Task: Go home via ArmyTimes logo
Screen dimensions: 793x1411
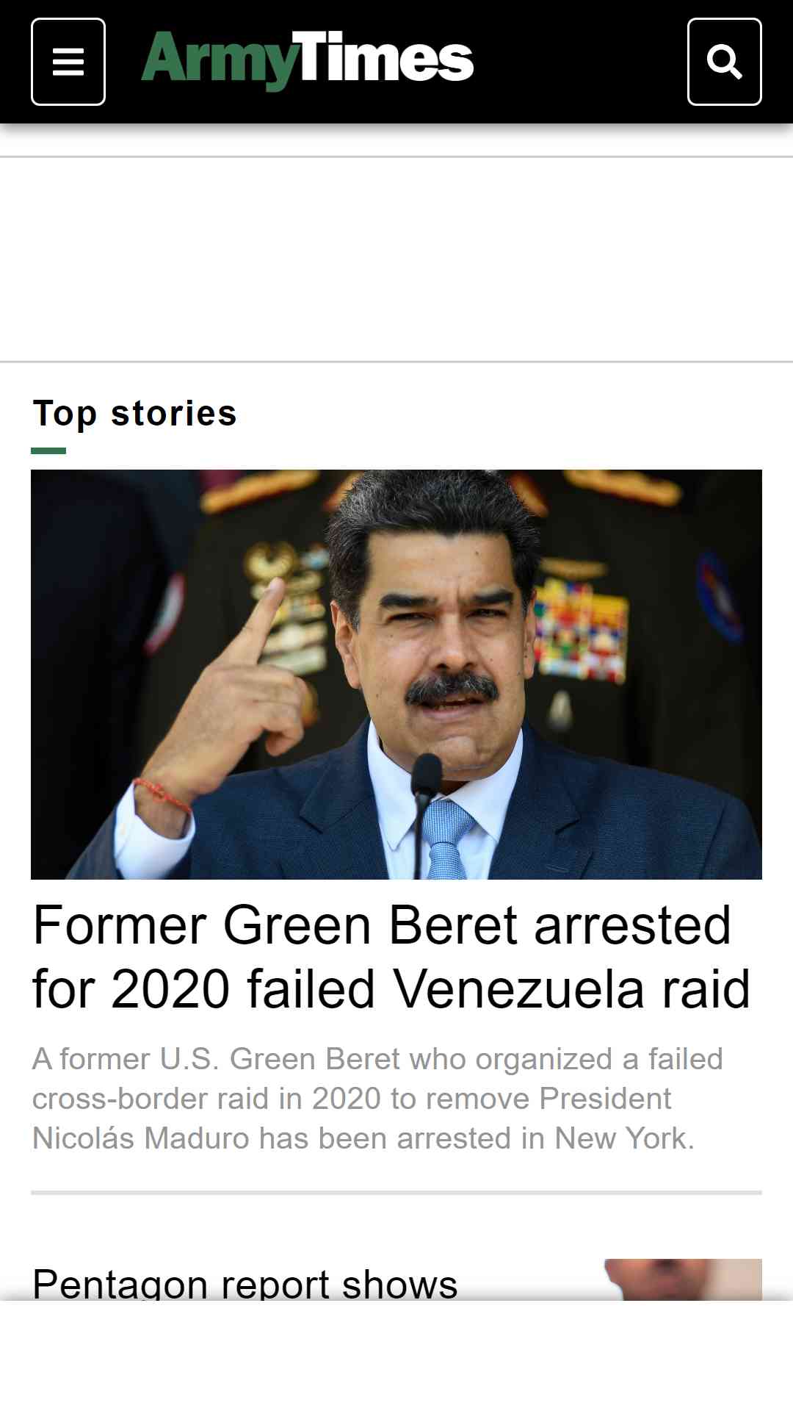Action: 308,60
